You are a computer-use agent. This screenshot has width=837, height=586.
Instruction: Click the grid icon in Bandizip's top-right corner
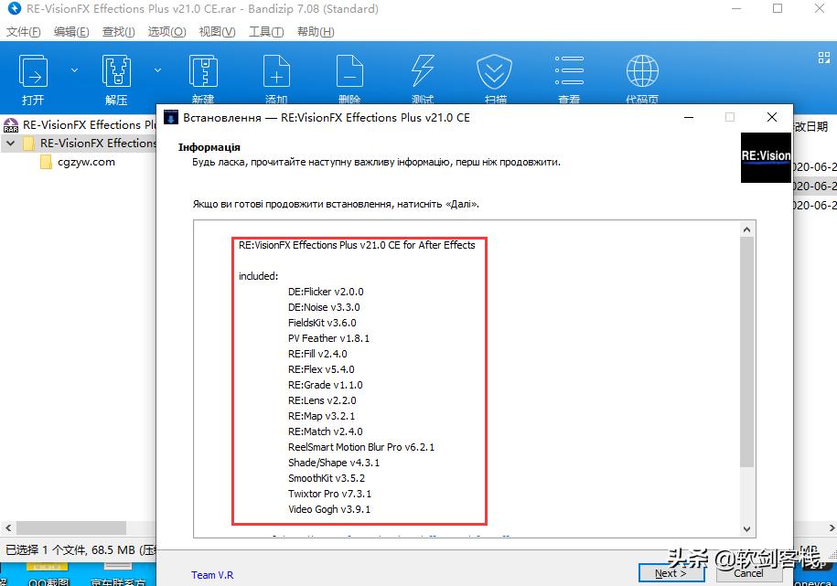click(822, 57)
